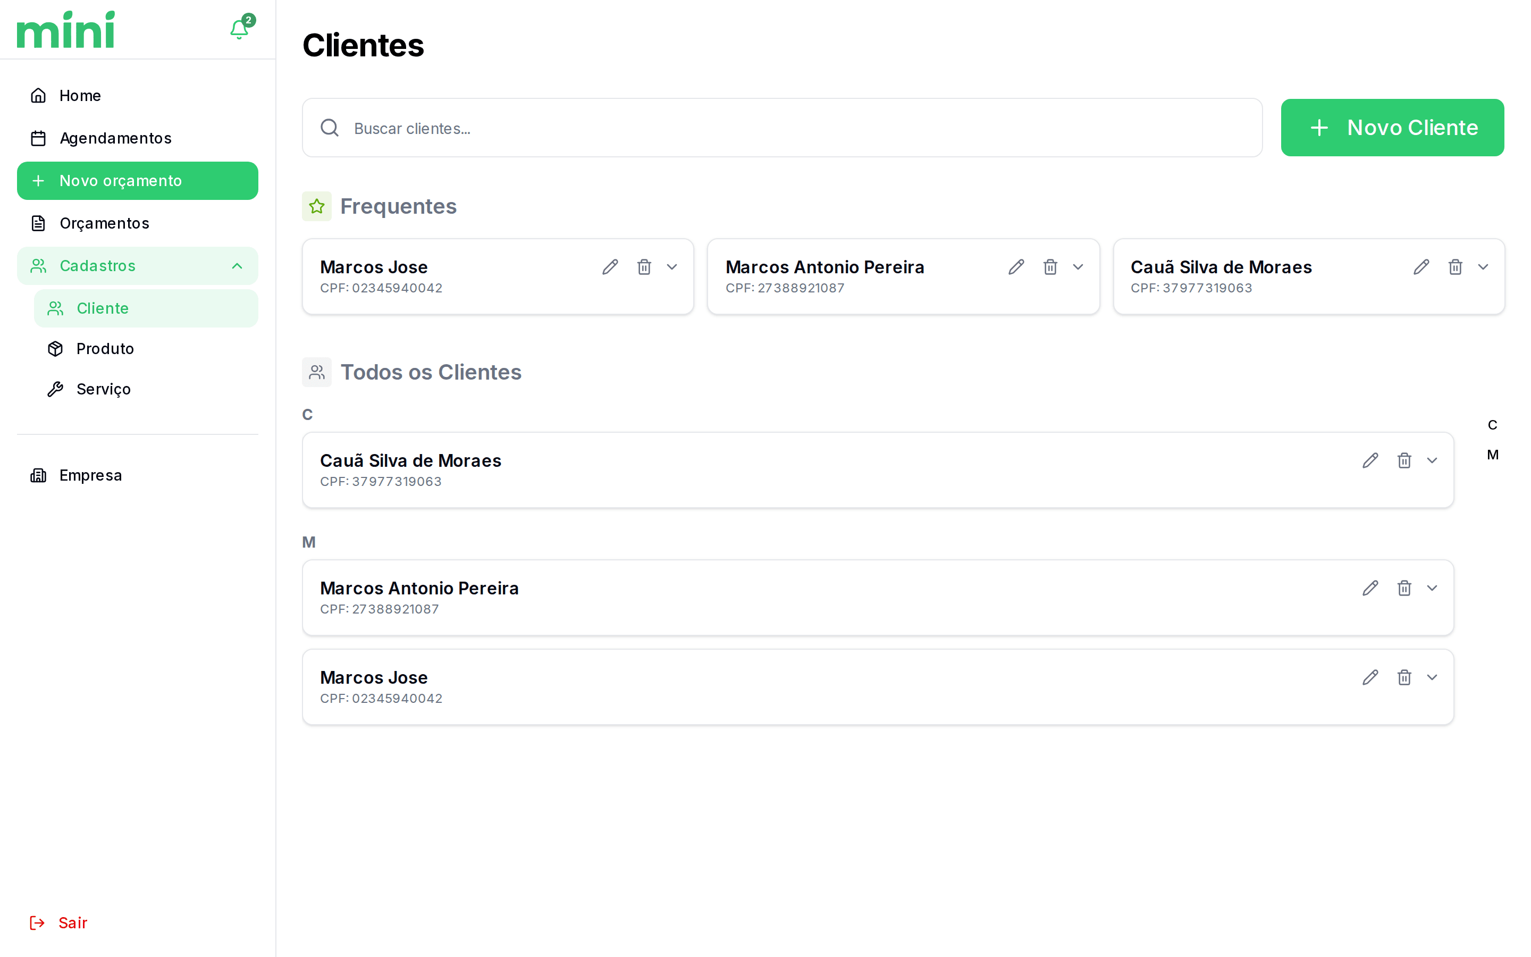1531x957 pixels.
Task: Click the Frequentes star icon
Action: pyautogui.click(x=317, y=206)
